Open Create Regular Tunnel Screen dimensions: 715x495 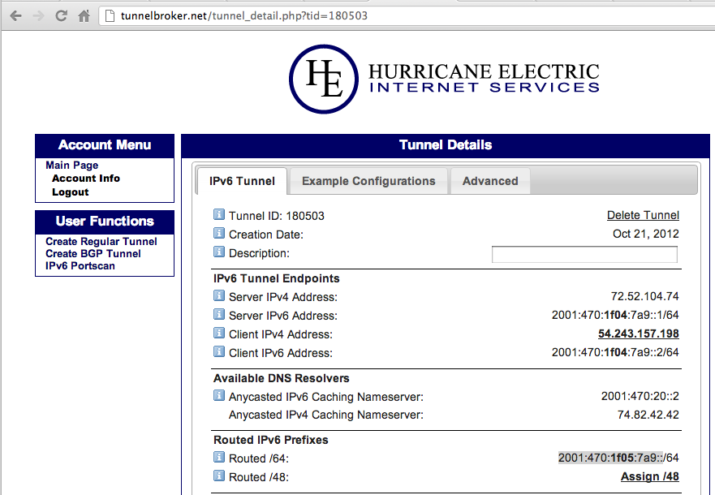(101, 241)
